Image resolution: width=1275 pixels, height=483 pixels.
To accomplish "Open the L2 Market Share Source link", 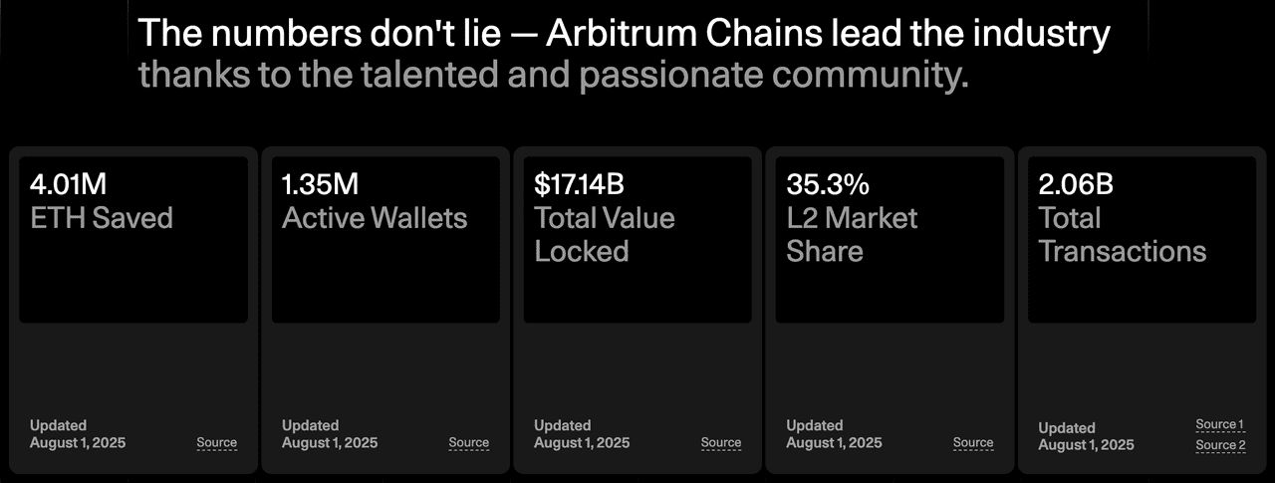I will [972, 443].
